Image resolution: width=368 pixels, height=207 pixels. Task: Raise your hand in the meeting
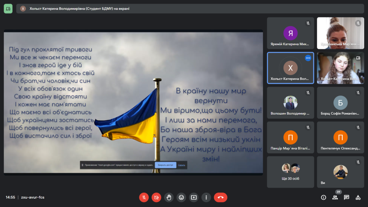tap(169, 197)
